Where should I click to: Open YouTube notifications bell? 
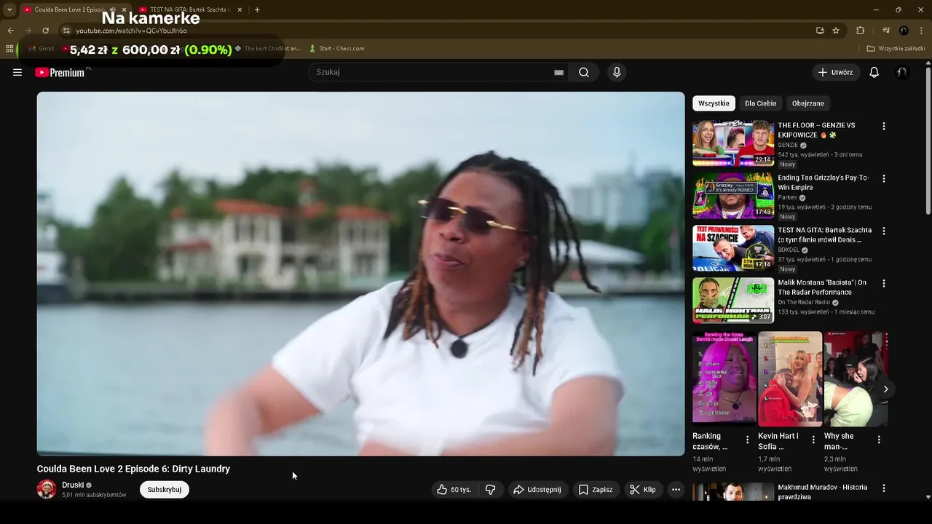pos(874,72)
